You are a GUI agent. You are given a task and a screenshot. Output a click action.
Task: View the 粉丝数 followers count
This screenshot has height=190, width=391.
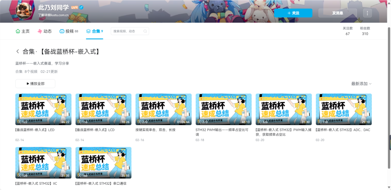click(365, 31)
